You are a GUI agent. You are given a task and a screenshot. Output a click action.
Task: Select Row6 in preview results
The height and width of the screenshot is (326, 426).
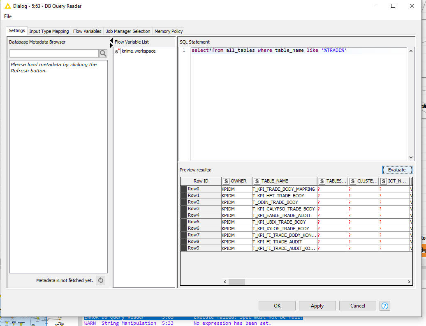(x=201, y=229)
